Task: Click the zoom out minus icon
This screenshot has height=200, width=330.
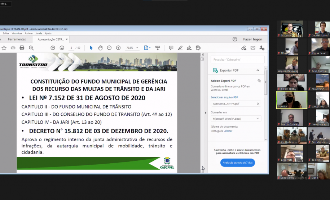Action: click(109, 48)
